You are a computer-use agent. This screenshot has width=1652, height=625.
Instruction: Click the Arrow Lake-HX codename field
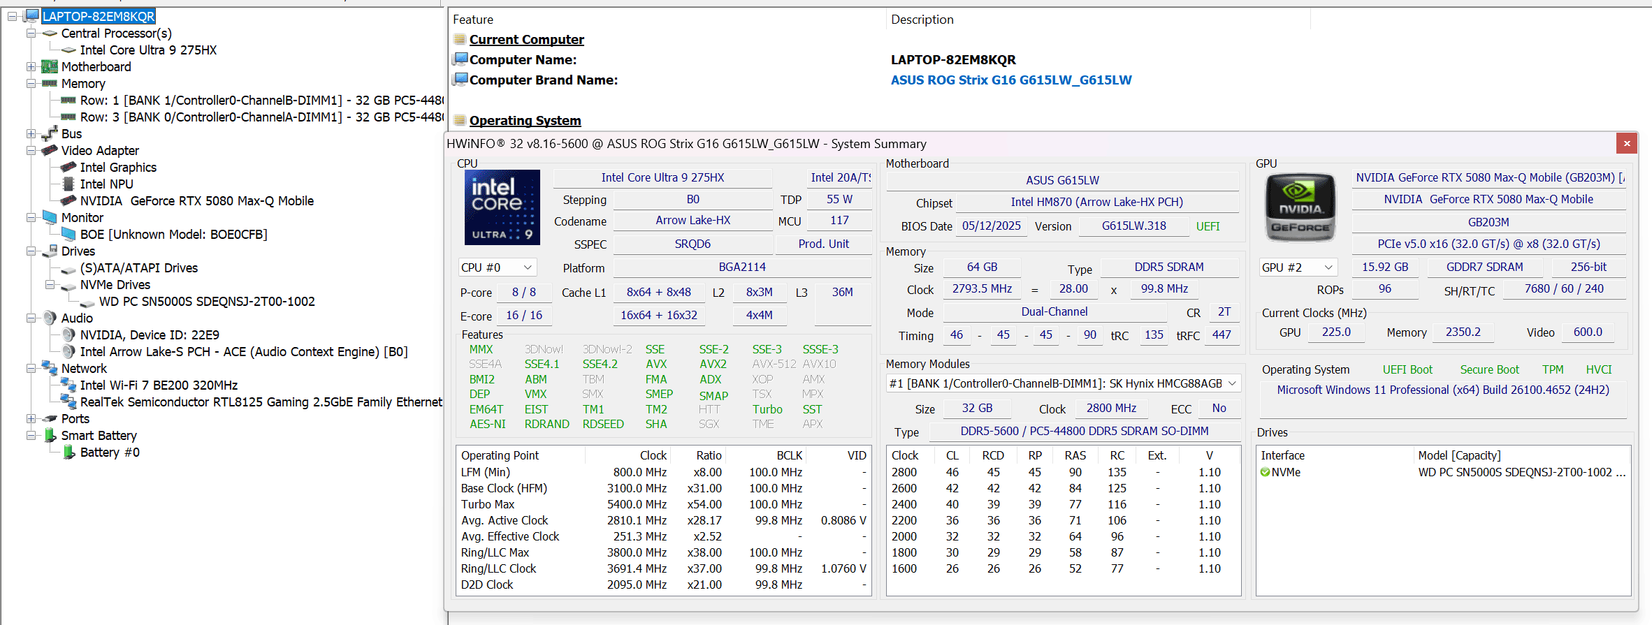tap(693, 220)
